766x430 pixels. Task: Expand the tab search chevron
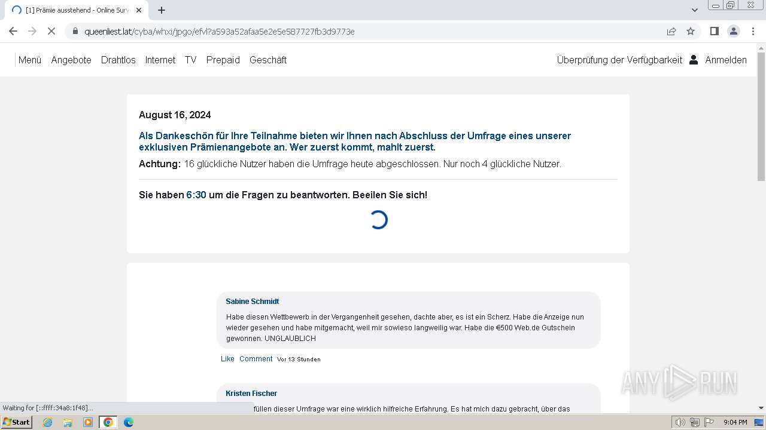694,10
